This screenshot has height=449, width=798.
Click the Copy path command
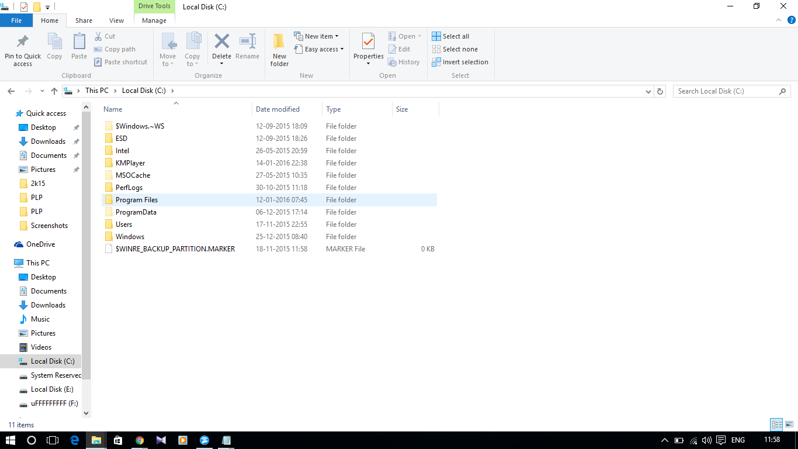coord(115,49)
